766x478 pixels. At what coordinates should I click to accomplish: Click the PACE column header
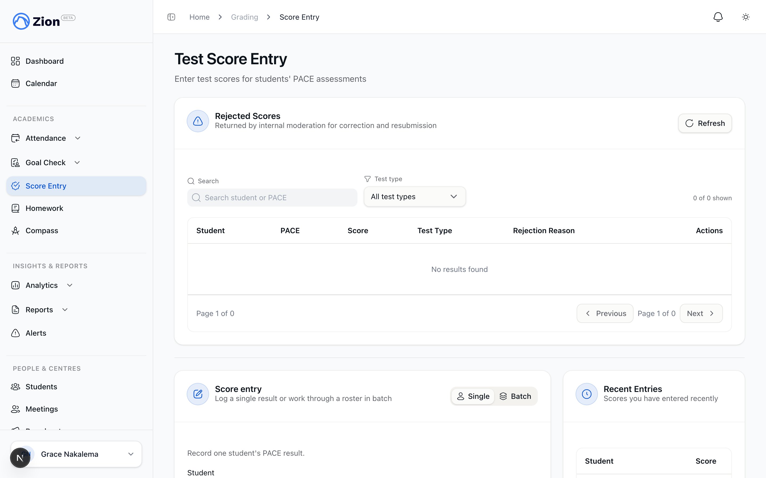290,231
